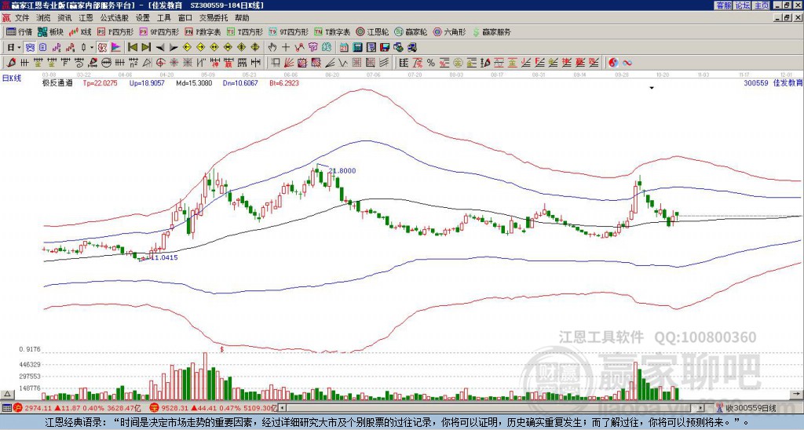Click the Up=18.9057 indicator value

point(147,82)
